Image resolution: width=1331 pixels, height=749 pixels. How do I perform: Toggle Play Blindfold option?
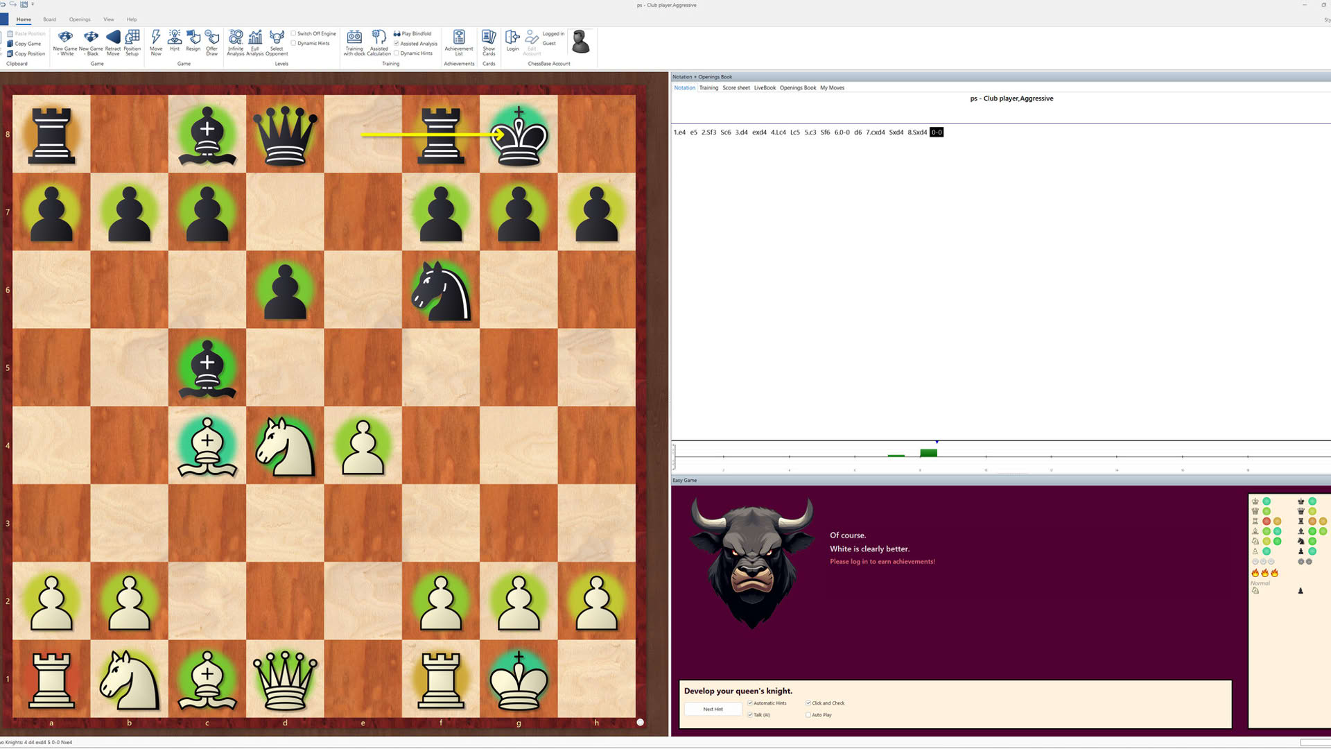(412, 33)
